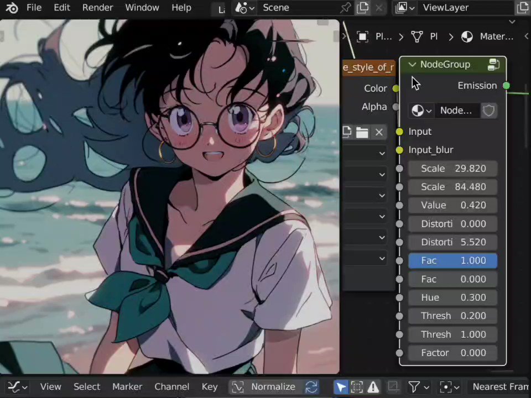Unlink the image with the X icon
The height and width of the screenshot is (398, 531).
379,132
